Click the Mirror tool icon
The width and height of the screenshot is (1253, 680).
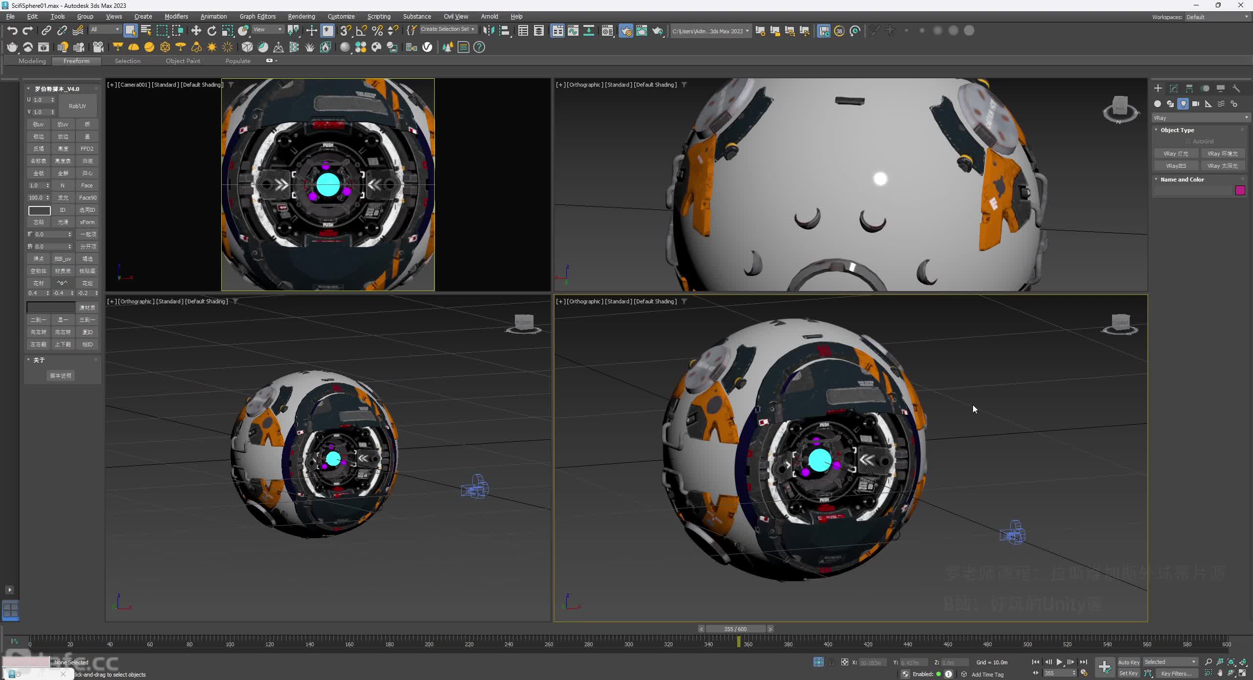click(x=488, y=31)
